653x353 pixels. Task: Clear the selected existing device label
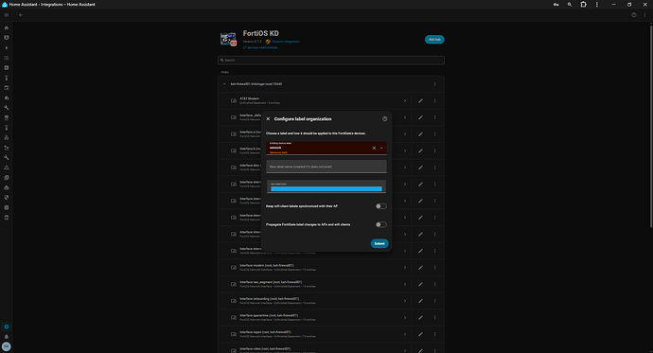374,149
